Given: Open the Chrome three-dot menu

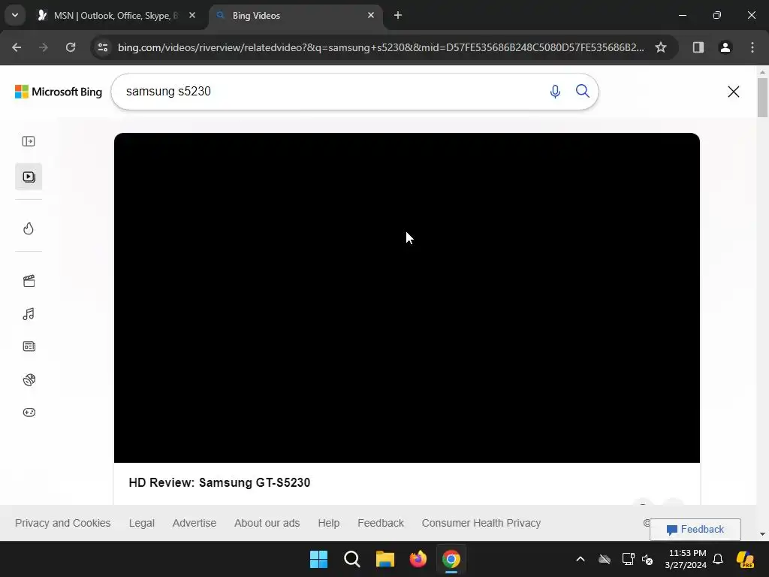Looking at the screenshot, I should 752,47.
